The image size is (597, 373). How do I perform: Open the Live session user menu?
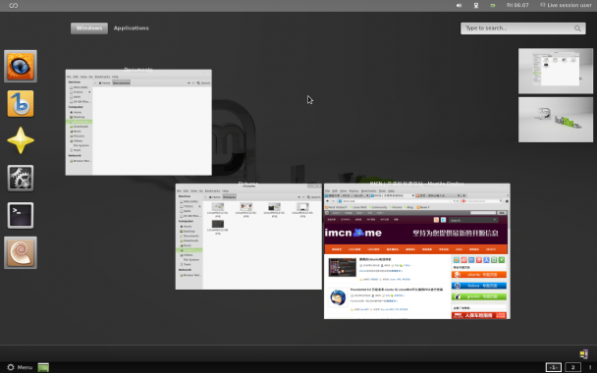(x=566, y=5)
